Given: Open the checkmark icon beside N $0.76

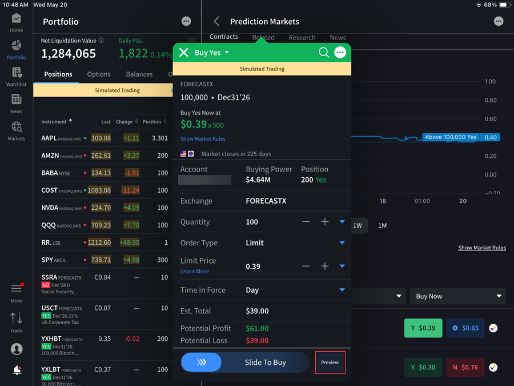Looking at the screenshot, I should 493,367.
